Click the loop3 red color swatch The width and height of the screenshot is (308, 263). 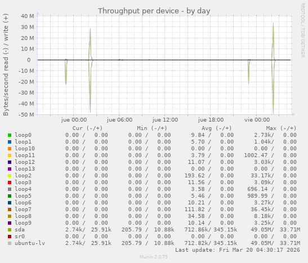[x=10, y=182]
